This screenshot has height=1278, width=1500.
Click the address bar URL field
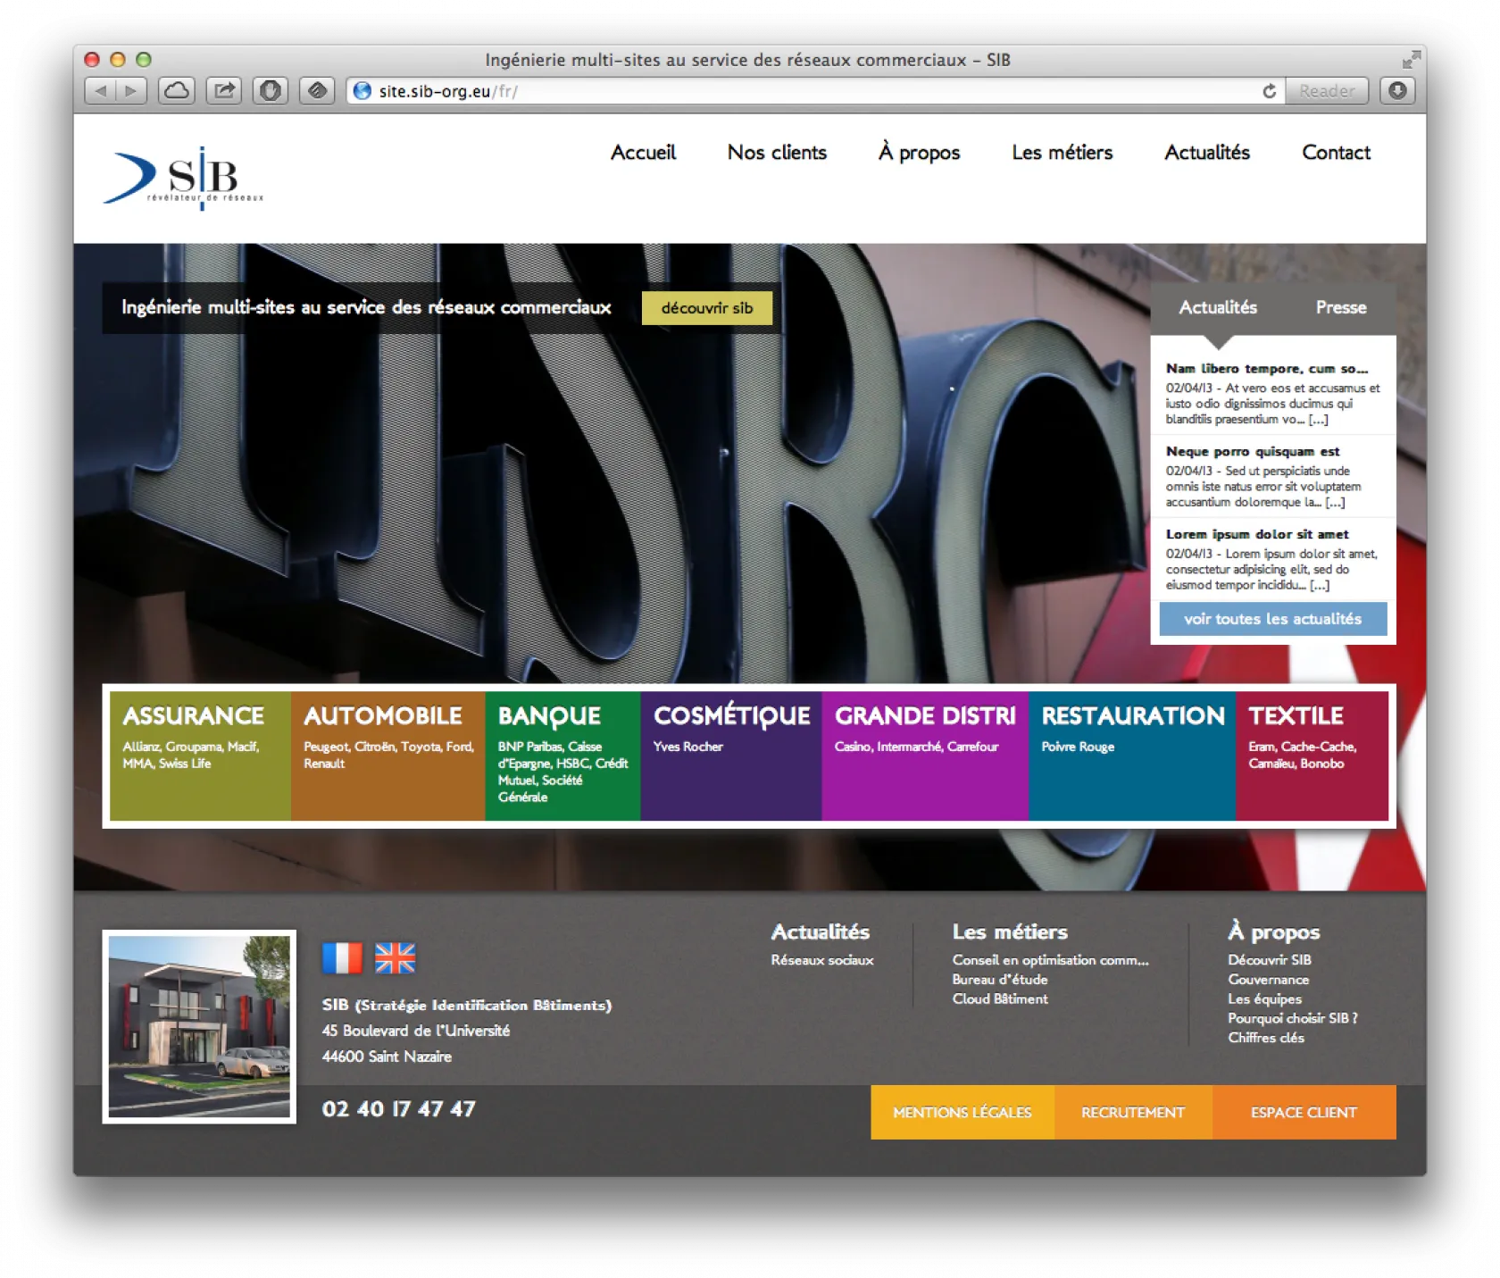pyautogui.click(x=804, y=91)
